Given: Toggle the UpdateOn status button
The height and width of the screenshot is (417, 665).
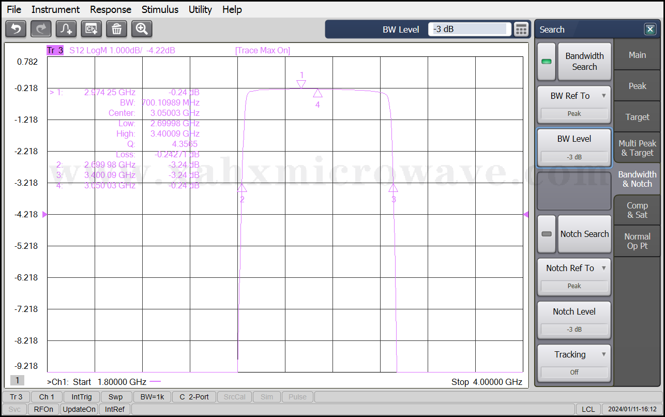Looking at the screenshot, I should [x=79, y=409].
